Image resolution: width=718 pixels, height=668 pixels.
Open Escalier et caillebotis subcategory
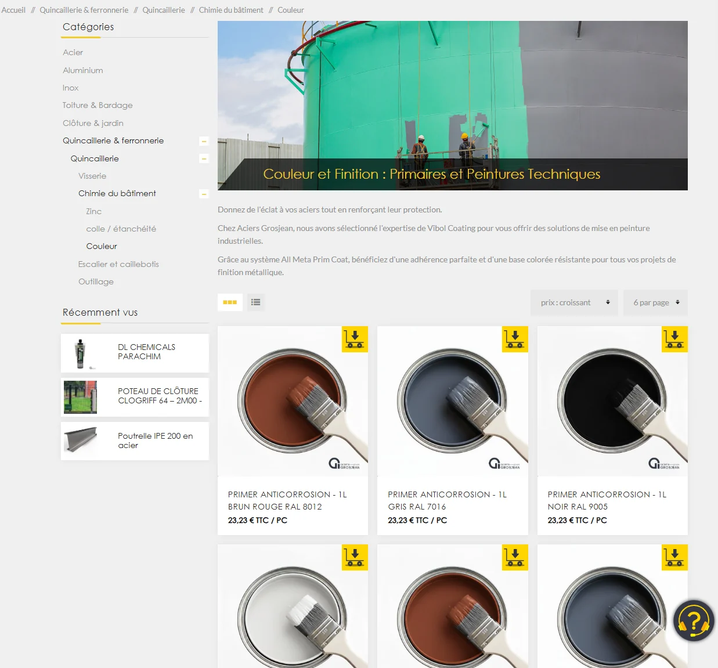[x=118, y=264]
